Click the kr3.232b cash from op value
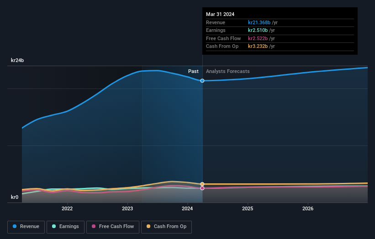This screenshot has height=239, width=375. click(x=258, y=47)
